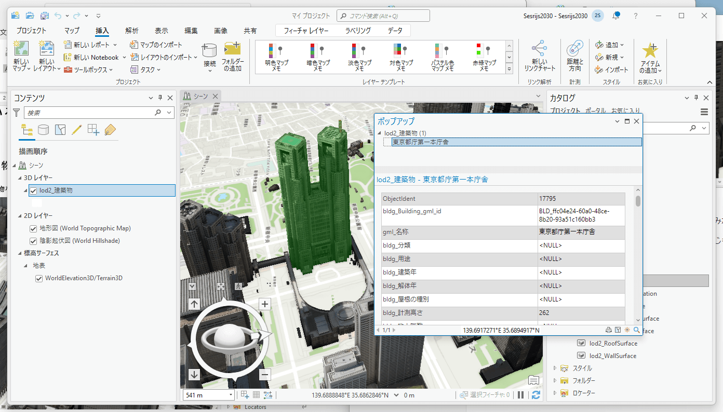723x412 pixels.
Task: Refresh the scene view
Action: [535, 395]
